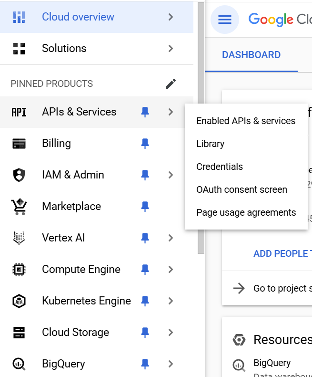The image size is (312, 377).
Task: Click the Billing credit card icon
Action: pyautogui.click(x=19, y=143)
